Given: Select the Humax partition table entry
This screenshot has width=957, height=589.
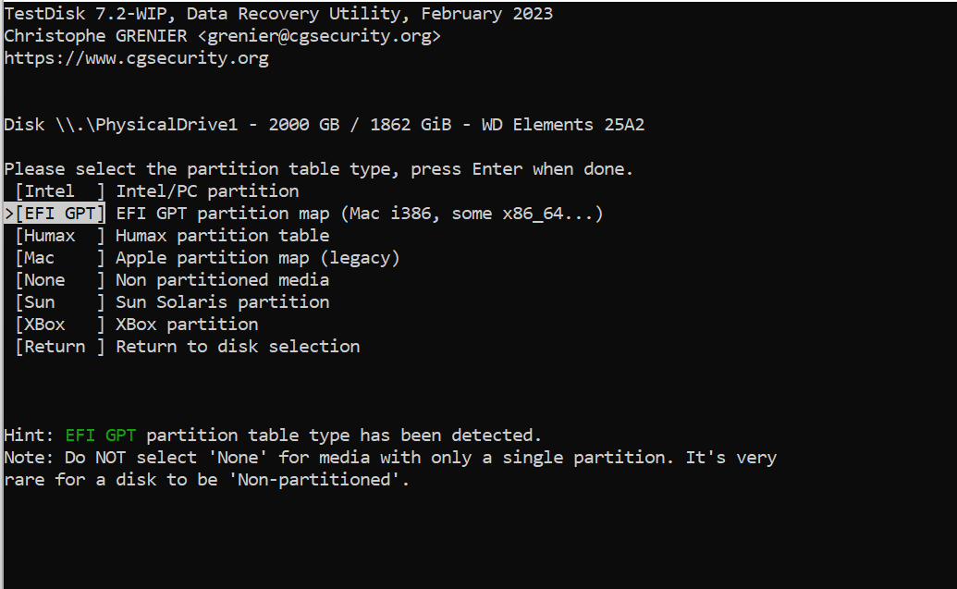Looking at the screenshot, I should (x=60, y=236).
